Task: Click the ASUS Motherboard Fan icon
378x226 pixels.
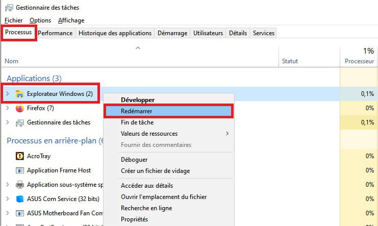Action: pos(20,213)
